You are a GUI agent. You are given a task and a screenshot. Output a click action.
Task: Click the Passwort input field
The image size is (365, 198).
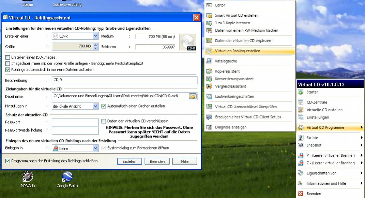75,122
